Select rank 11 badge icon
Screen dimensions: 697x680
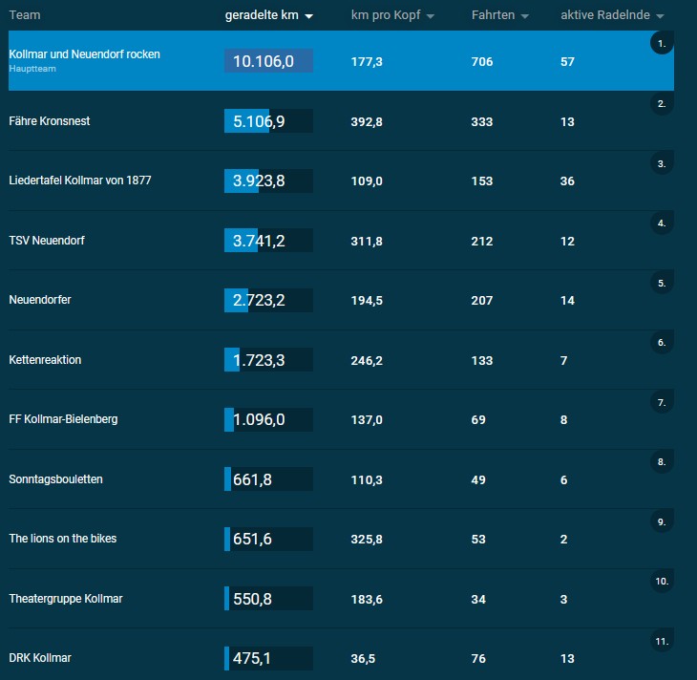pos(662,641)
